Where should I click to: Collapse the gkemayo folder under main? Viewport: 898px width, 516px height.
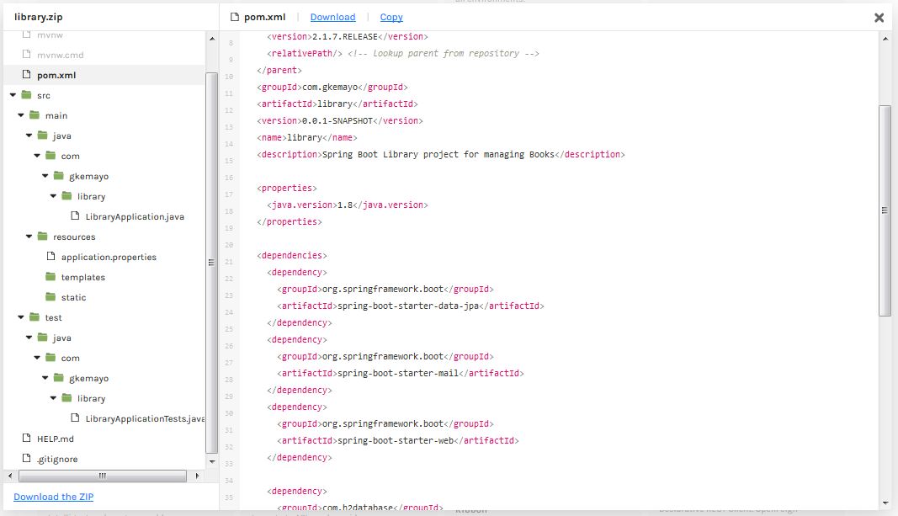[x=45, y=176]
